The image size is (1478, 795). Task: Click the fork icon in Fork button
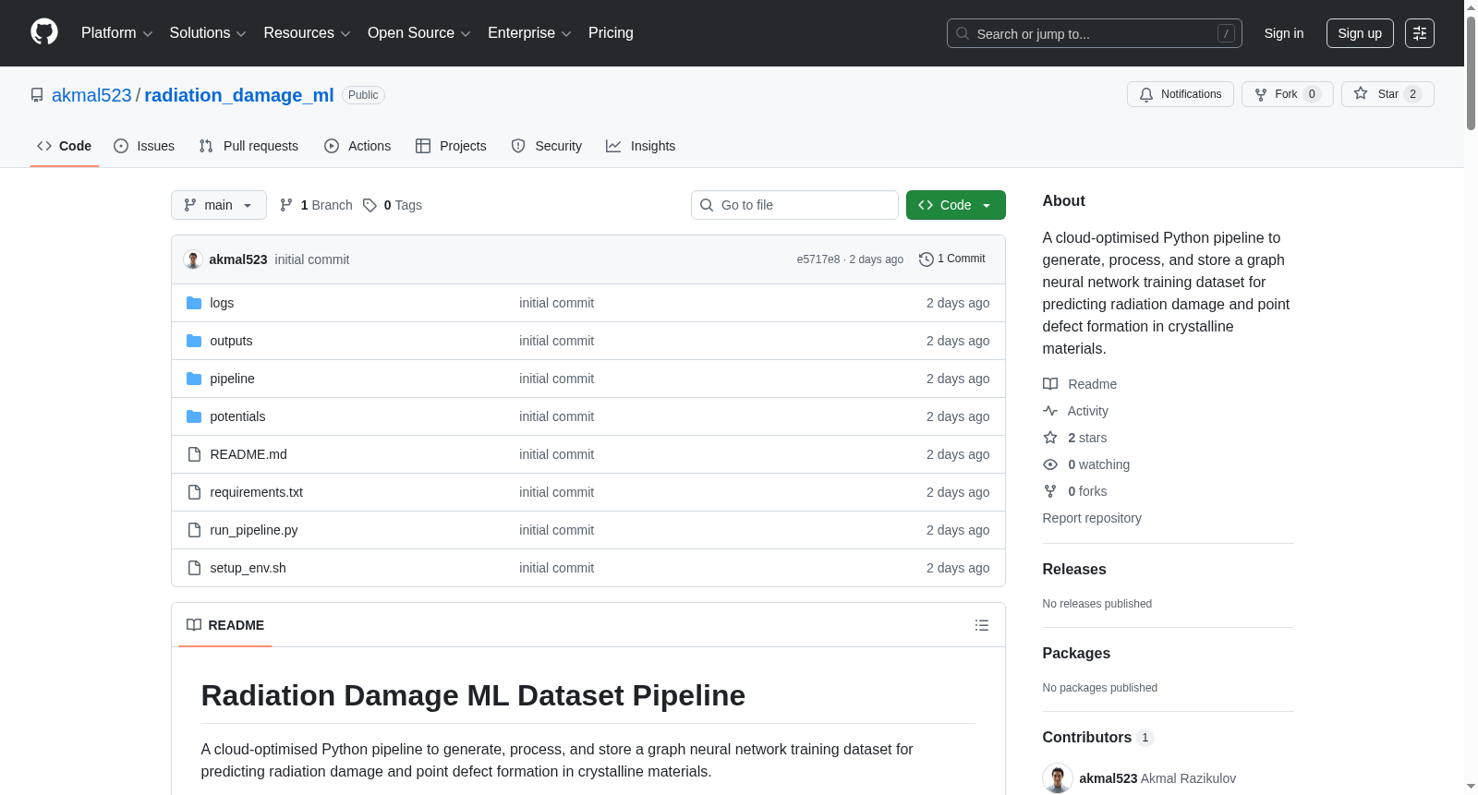(1261, 94)
